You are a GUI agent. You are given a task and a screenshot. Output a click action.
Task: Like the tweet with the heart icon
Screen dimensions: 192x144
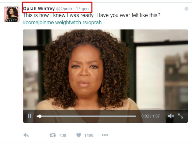point(79,135)
